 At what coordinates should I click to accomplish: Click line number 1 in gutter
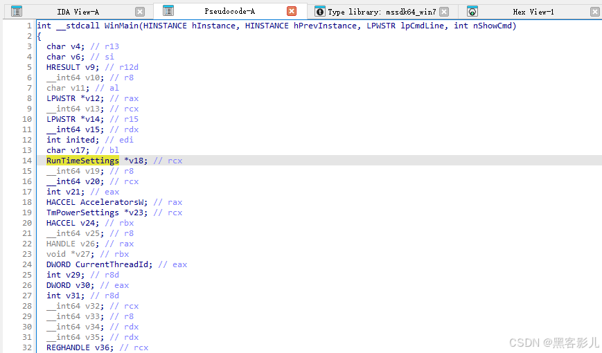(x=29, y=26)
